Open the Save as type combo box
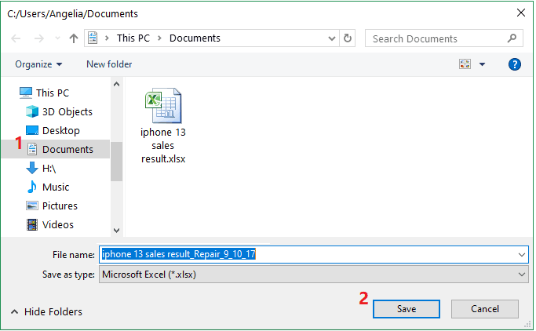This screenshot has height=331, width=536. [x=313, y=275]
